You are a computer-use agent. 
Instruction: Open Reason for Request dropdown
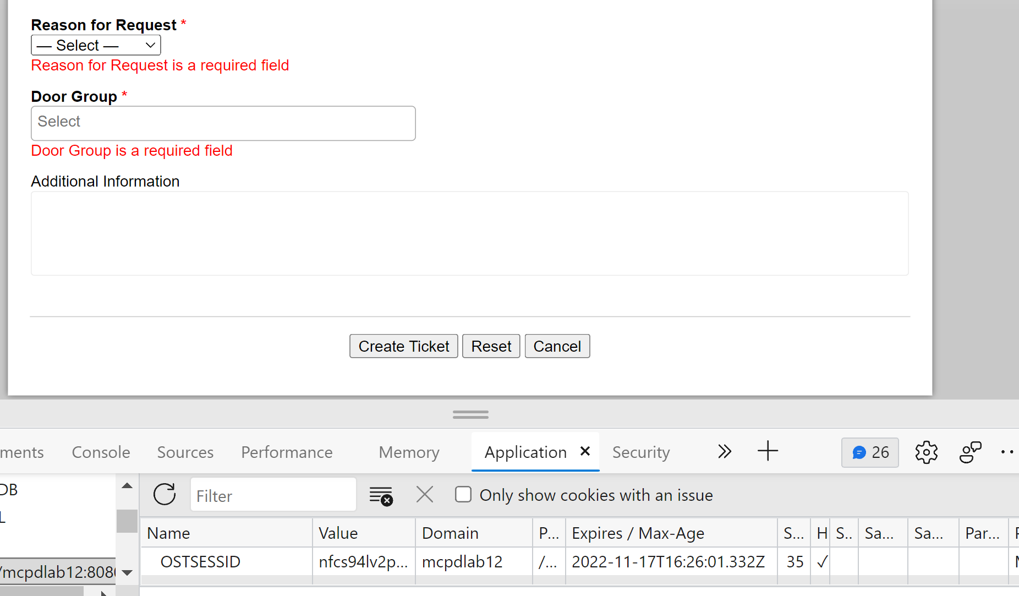96,45
